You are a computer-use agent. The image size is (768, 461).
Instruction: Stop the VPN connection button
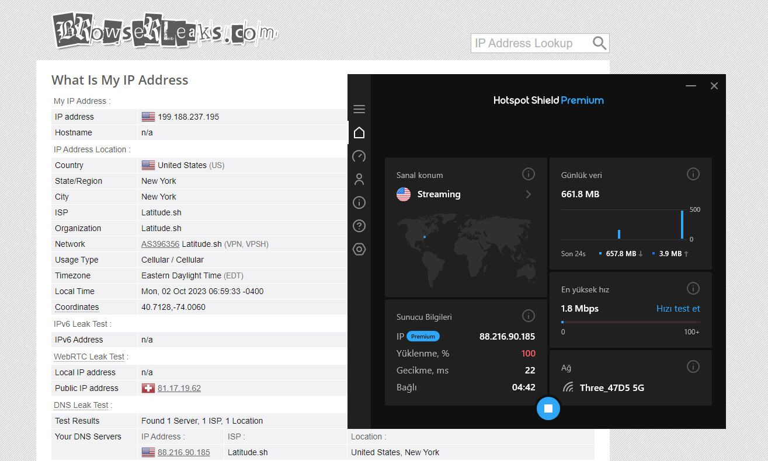(x=548, y=408)
